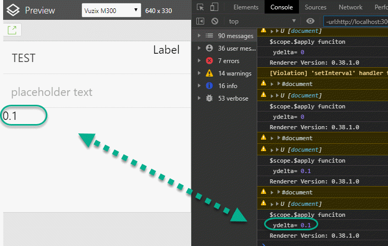This screenshot has height=246, width=388.
Task: Switch to the Elements tab
Action: [246, 7]
